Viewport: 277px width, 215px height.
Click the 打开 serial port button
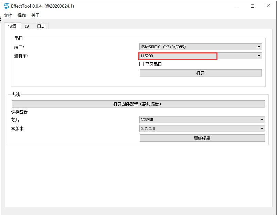tap(201, 73)
